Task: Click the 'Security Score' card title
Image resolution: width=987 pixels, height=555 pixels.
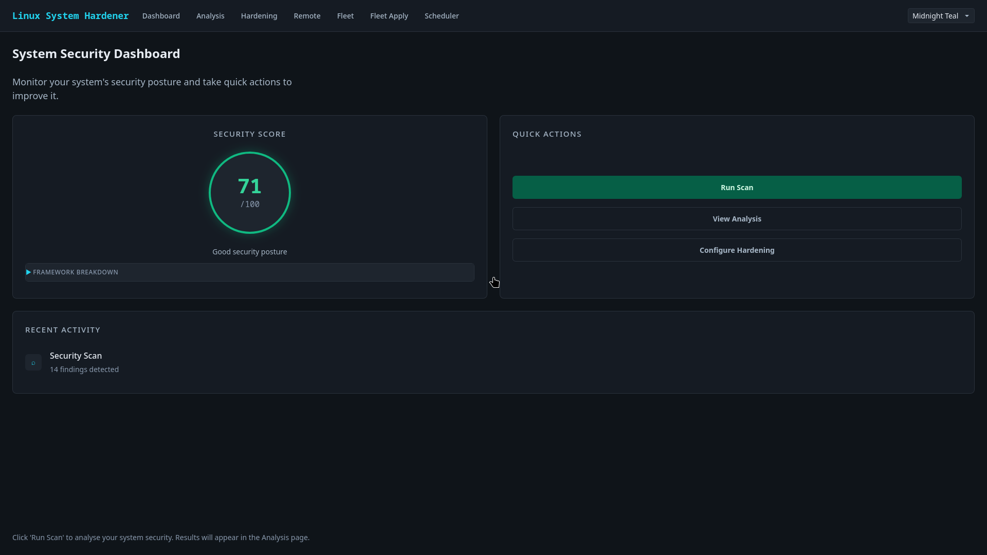Action: click(250, 134)
